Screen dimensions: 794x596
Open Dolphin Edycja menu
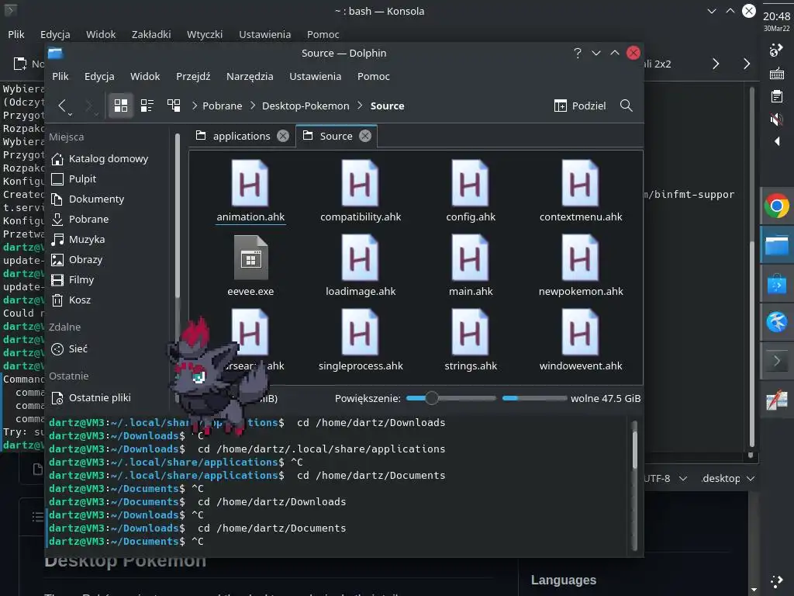tap(99, 76)
